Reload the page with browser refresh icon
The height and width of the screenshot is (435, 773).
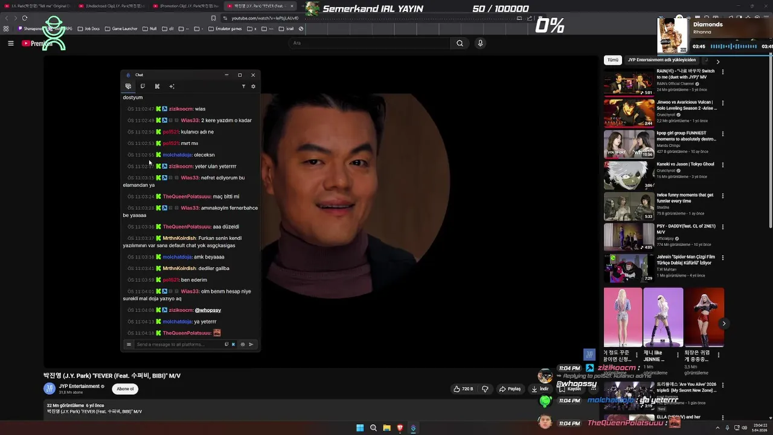(25, 18)
